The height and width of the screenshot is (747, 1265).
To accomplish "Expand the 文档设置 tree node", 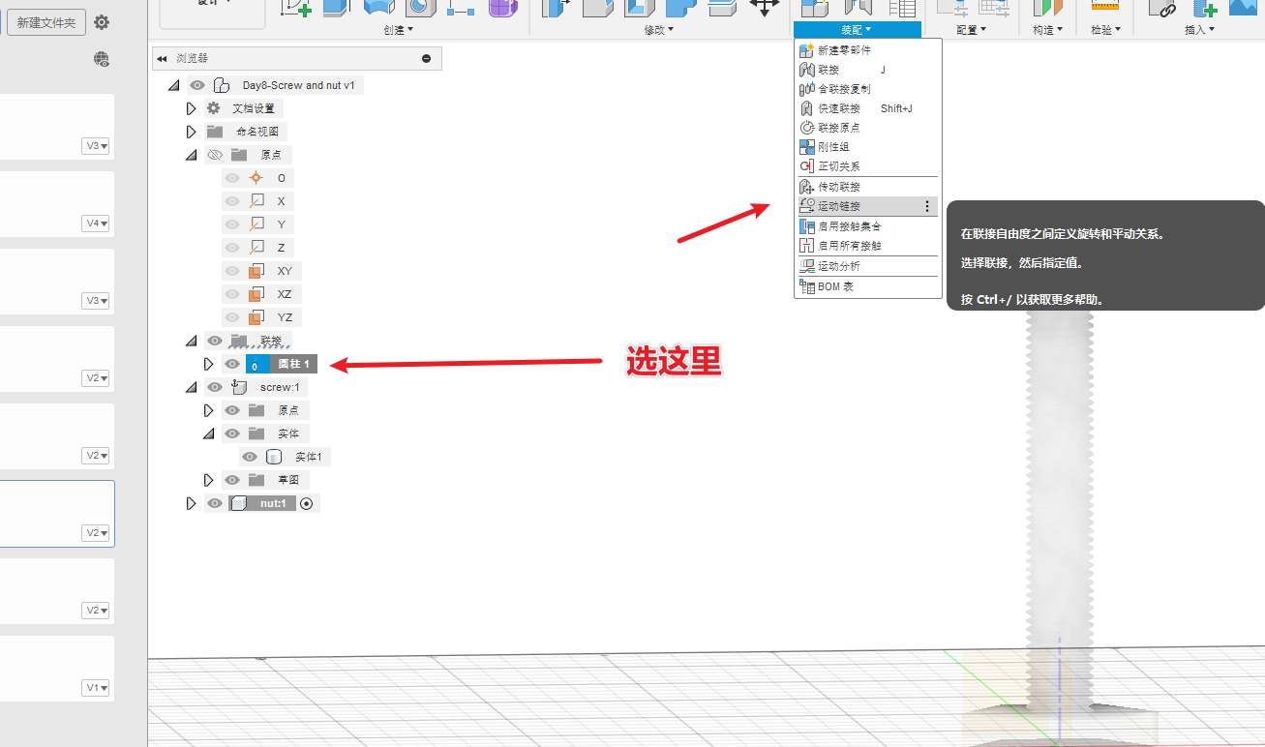I will pos(192,108).
